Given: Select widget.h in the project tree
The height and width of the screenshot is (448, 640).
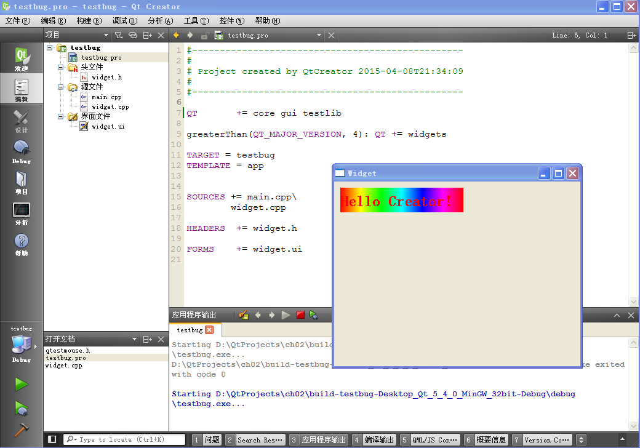Looking at the screenshot, I should click(106, 77).
